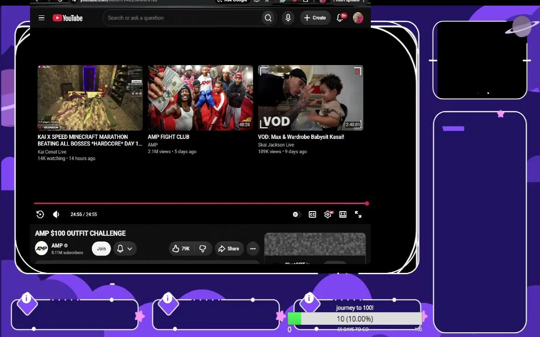This screenshot has width=540, height=337.
Task: Open the Create button
Action: click(315, 18)
